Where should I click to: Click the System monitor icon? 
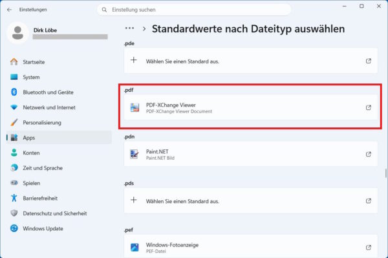point(14,77)
